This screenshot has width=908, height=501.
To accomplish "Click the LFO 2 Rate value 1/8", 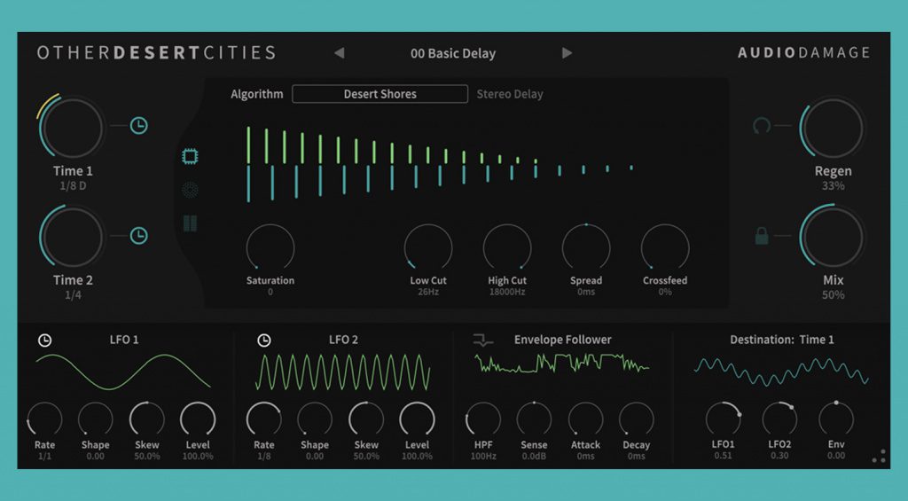I will [264, 457].
